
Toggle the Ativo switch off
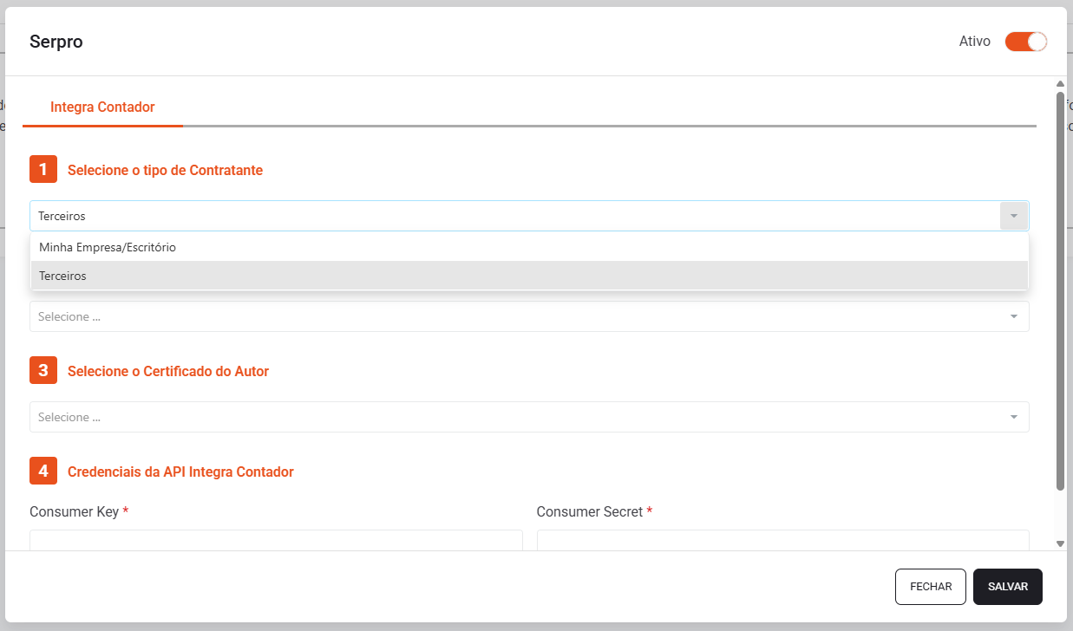click(x=1025, y=42)
